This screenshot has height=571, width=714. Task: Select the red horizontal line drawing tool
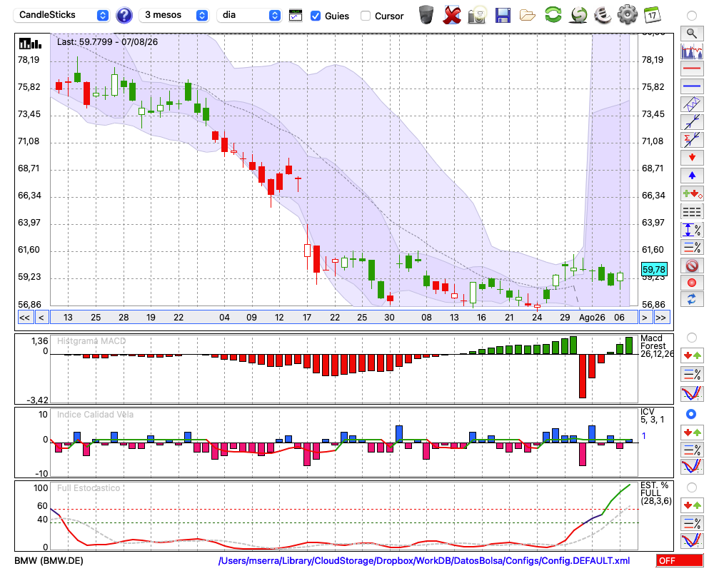click(692, 69)
